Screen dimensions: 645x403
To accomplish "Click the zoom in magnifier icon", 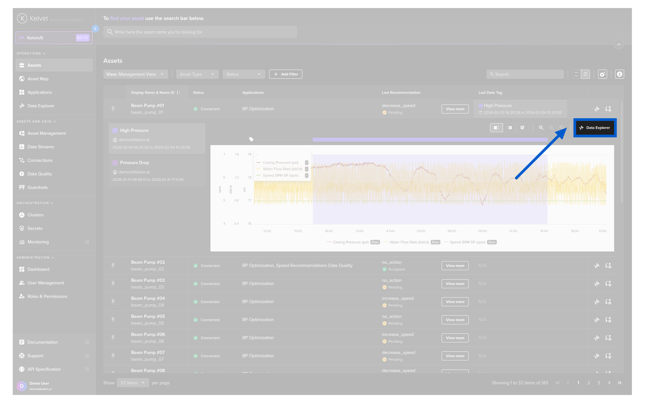I will [x=541, y=128].
